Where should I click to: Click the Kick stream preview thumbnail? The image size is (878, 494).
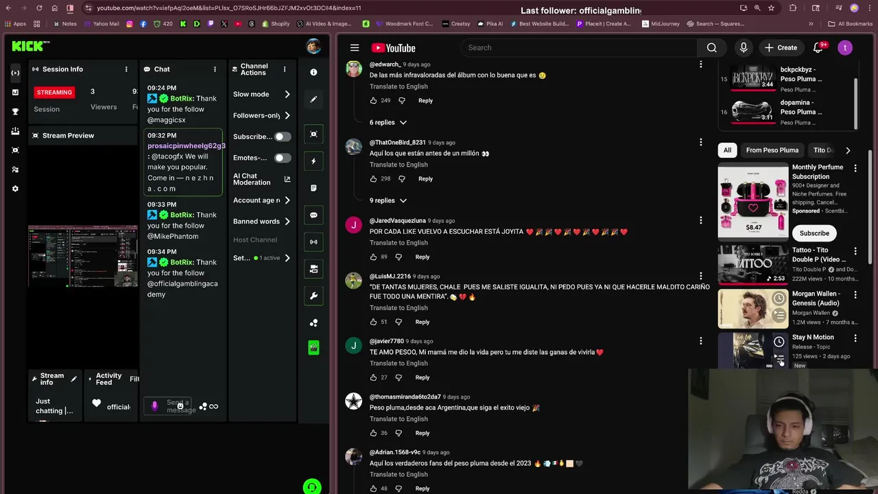pos(83,256)
